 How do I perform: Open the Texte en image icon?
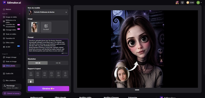click(4, 62)
